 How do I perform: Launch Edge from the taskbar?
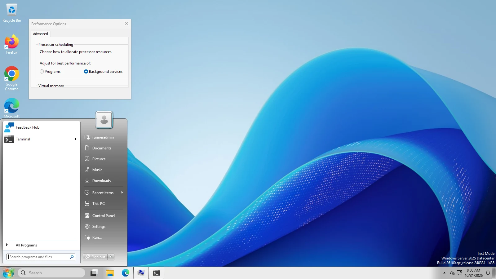pos(126,273)
